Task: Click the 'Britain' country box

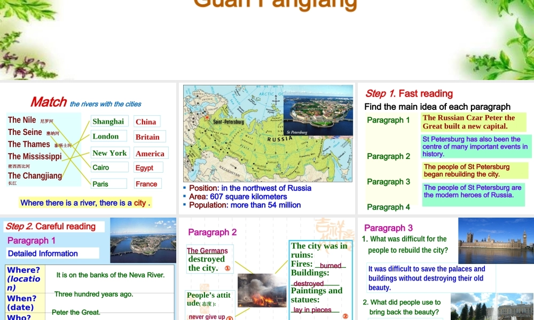Action: point(150,137)
